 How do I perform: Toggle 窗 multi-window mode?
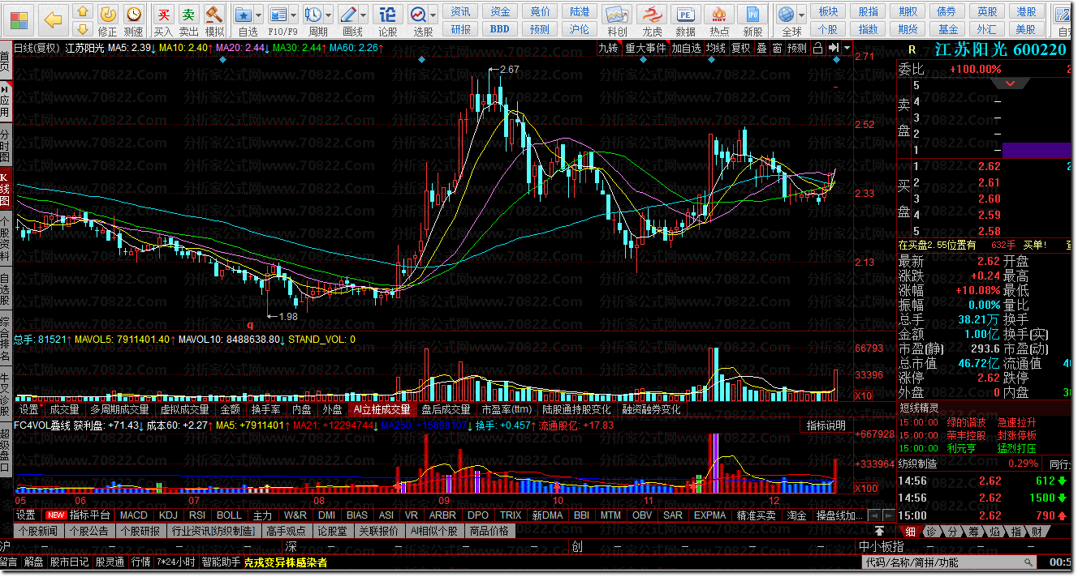(x=777, y=48)
